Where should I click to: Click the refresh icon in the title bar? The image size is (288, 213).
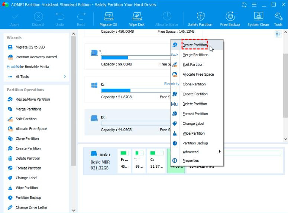tap(244, 5)
